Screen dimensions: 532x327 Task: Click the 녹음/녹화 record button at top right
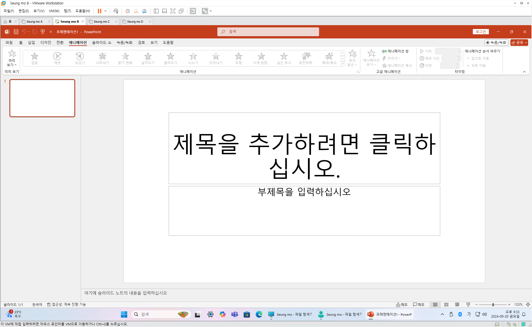[496, 43]
